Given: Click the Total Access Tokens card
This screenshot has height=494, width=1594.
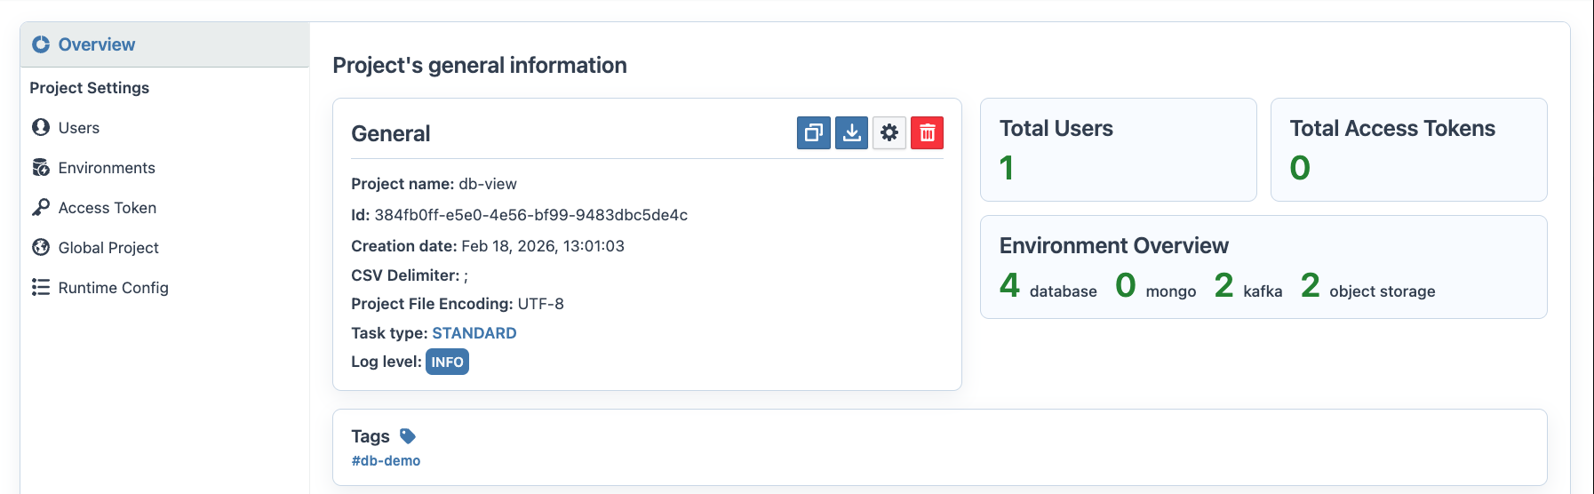Looking at the screenshot, I should click(x=1408, y=149).
